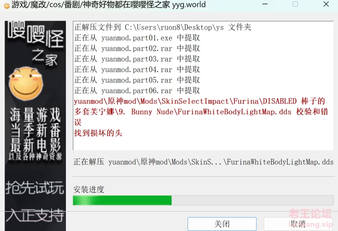Select the 正解压文件到 destination path log line
Image resolution: width=338 pixels, height=231 pixels.
[163, 27]
